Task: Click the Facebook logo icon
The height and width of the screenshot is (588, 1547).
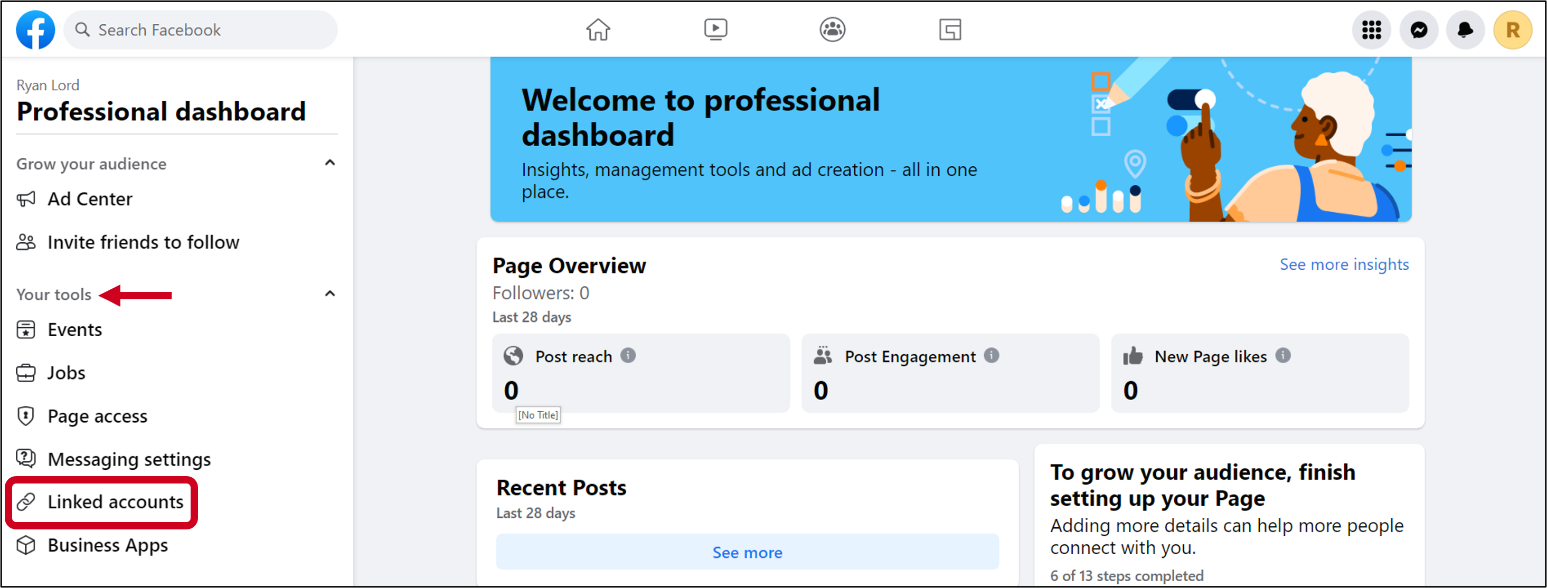Action: 35,30
